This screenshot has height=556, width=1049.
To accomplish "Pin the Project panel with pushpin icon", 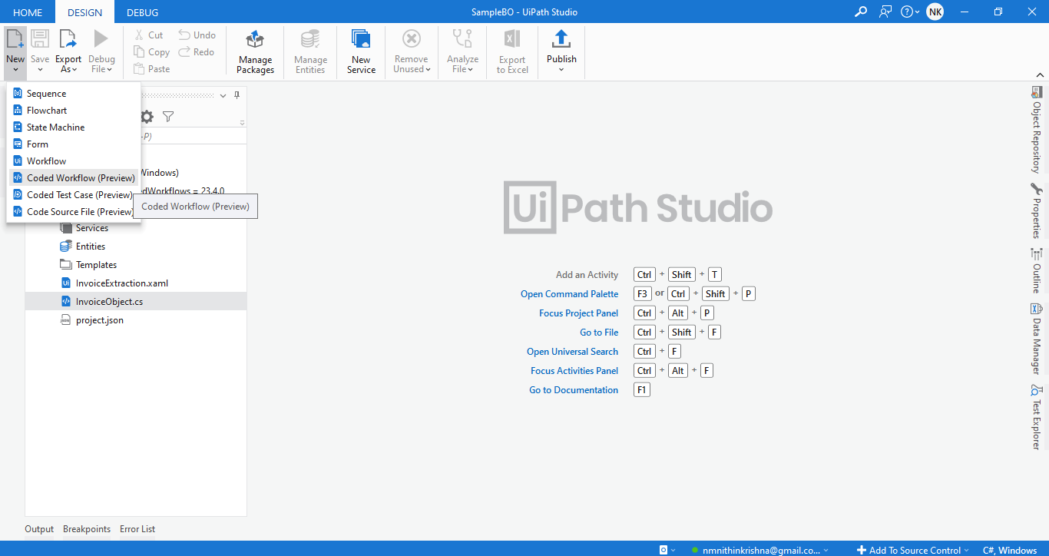I will pyautogui.click(x=237, y=95).
